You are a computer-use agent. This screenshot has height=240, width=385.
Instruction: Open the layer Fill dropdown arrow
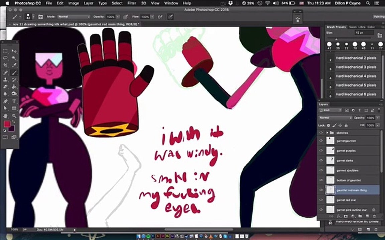coord(377,125)
